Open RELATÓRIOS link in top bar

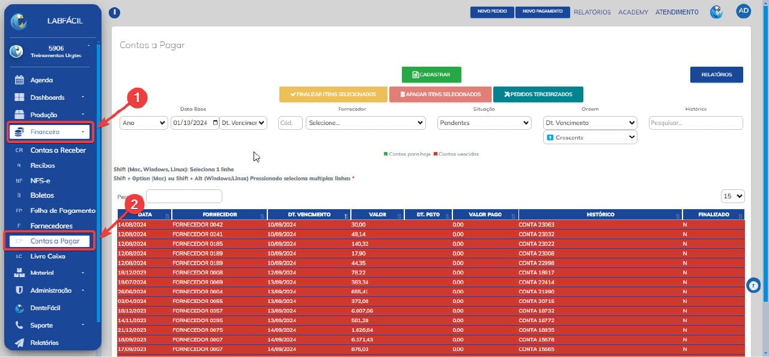(592, 12)
